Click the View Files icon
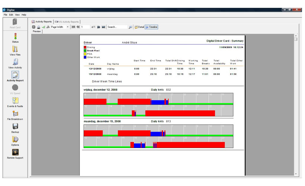Viewport: 305px width, 186px height. point(15,49)
